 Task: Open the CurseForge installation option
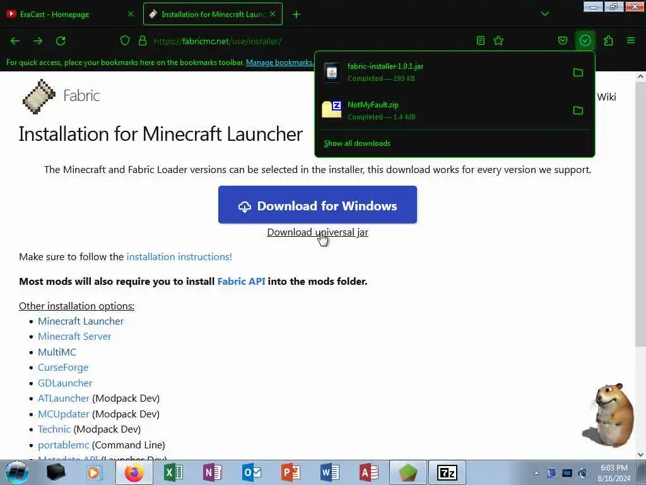click(x=63, y=367)
